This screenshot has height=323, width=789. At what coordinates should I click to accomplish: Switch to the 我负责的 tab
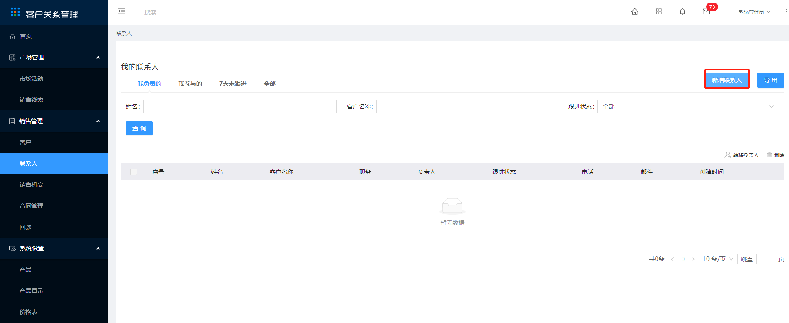[x=149, y=84]
